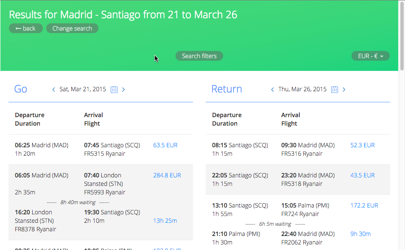Click the 06:25 Madrid (MAD) departure

pyautogui.click(x=42, y=145)
